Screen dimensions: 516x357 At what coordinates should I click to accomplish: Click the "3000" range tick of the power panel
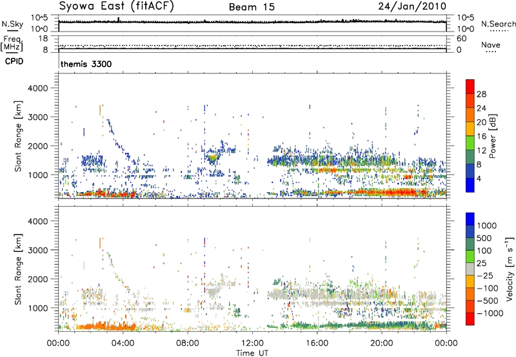(x=38, y=117)
